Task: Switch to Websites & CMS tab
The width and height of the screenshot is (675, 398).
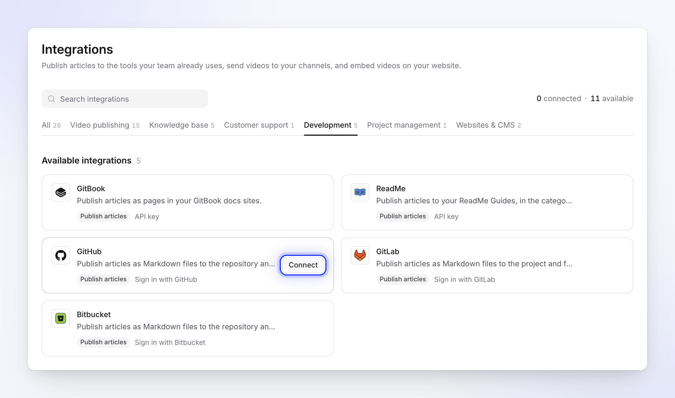Action: click(489, 125)
